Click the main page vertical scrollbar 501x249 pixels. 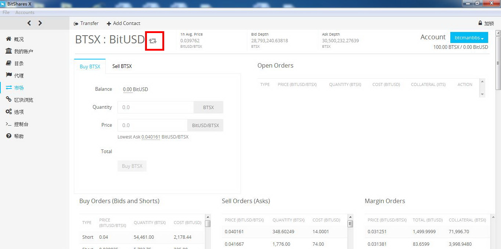pos(498,62)
